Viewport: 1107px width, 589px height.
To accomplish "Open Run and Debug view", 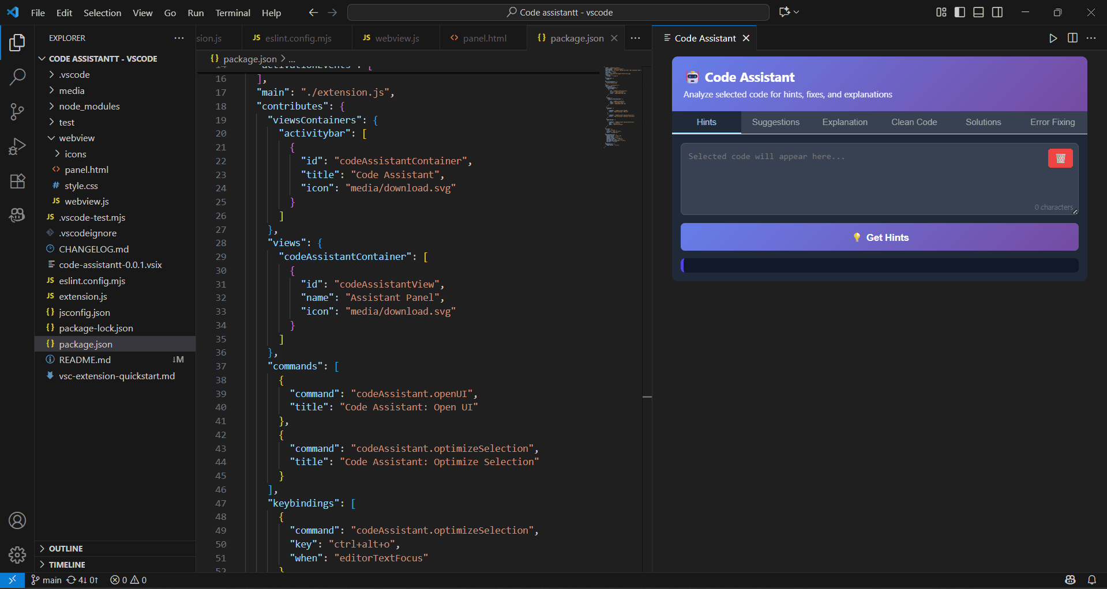I will 17,146.
